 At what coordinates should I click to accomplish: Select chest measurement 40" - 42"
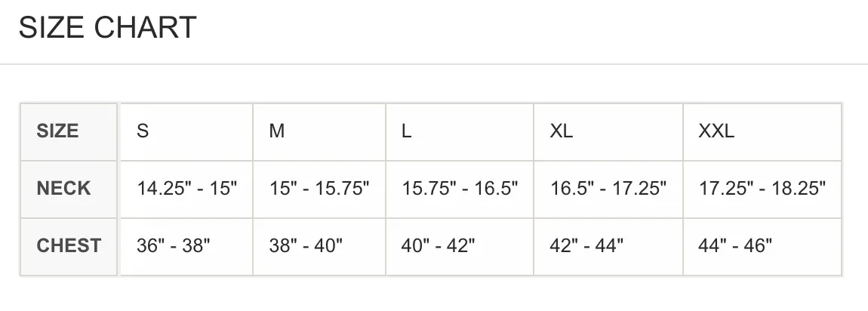pos(460,246)
